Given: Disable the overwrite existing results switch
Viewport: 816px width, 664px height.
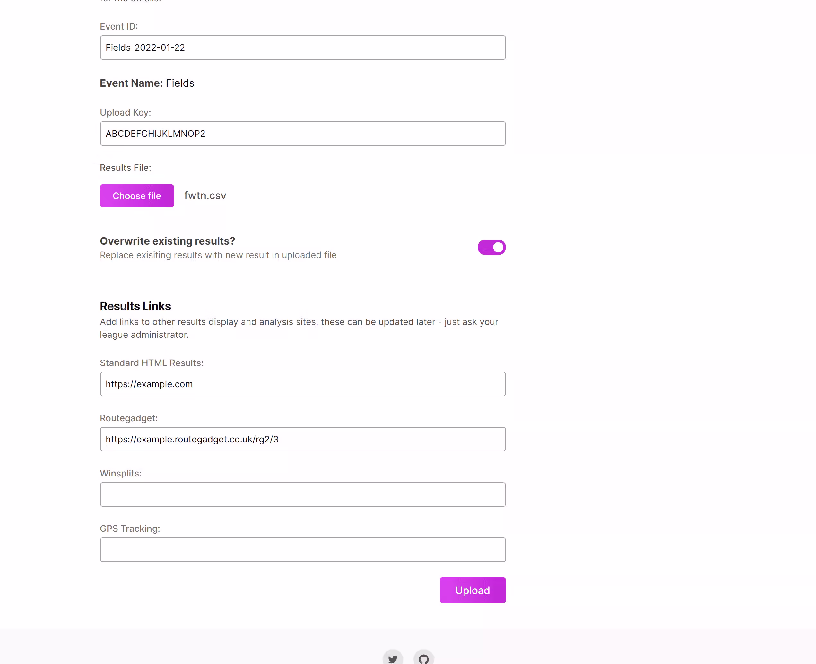Looking at the screenshot, I should 492,247.
